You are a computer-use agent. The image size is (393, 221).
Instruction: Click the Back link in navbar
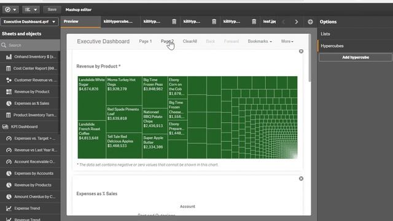[210, 41]
